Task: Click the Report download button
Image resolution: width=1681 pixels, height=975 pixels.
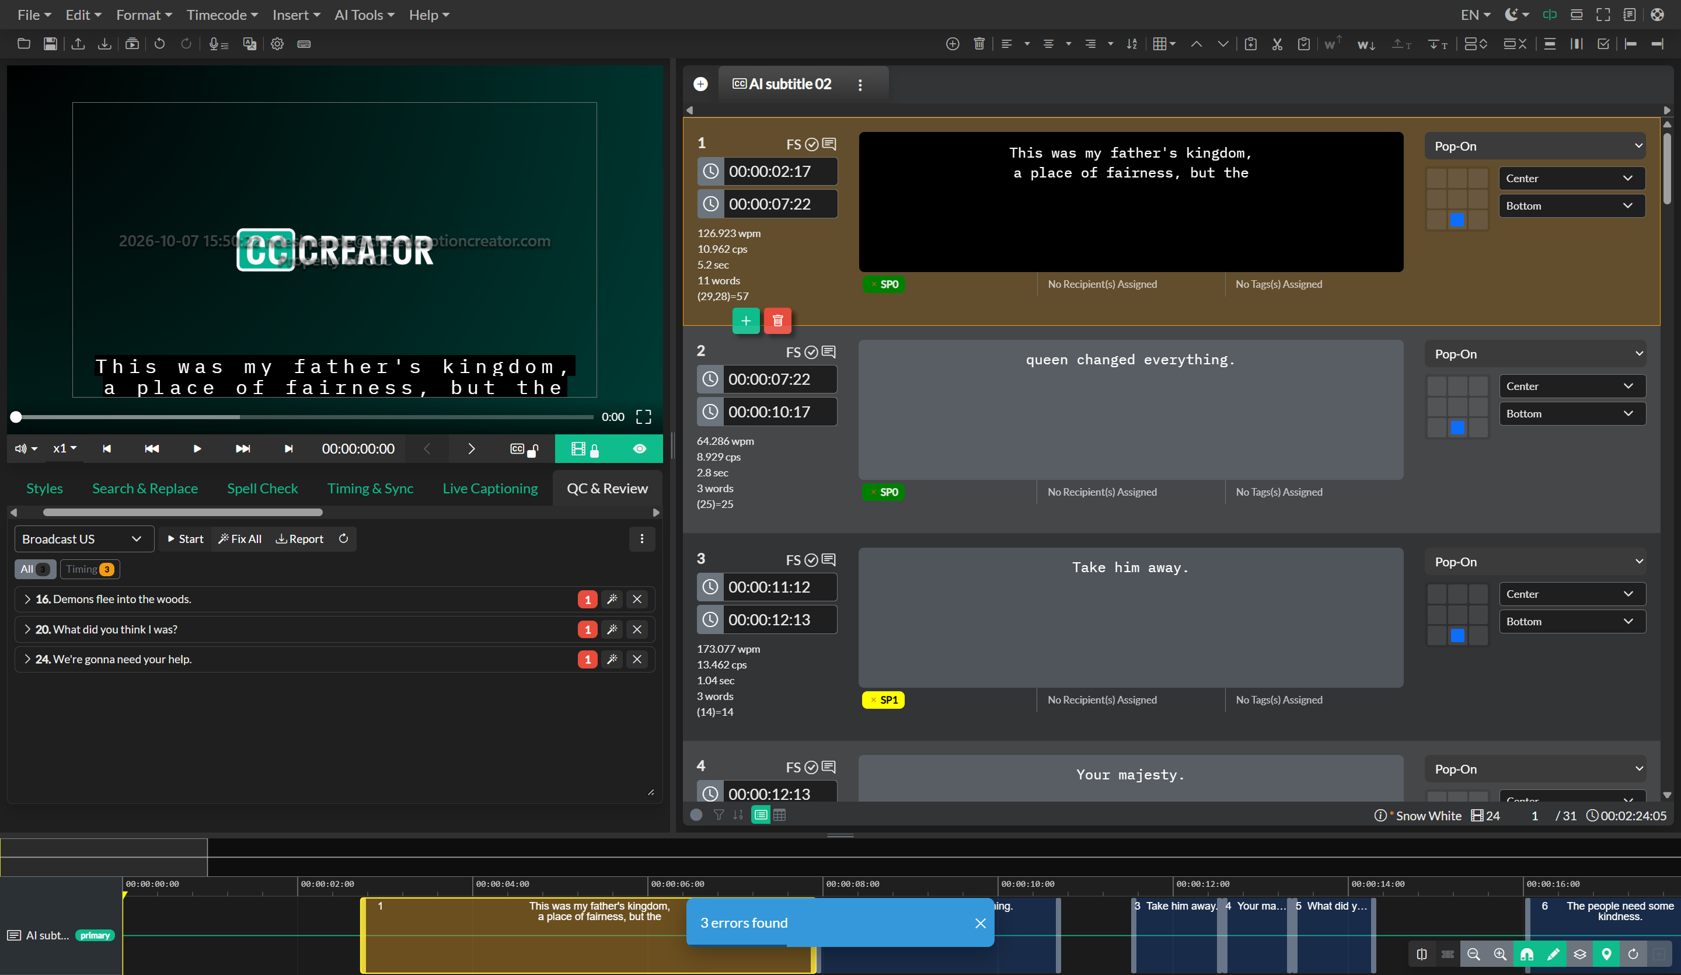Action: (x=299, y=539)
